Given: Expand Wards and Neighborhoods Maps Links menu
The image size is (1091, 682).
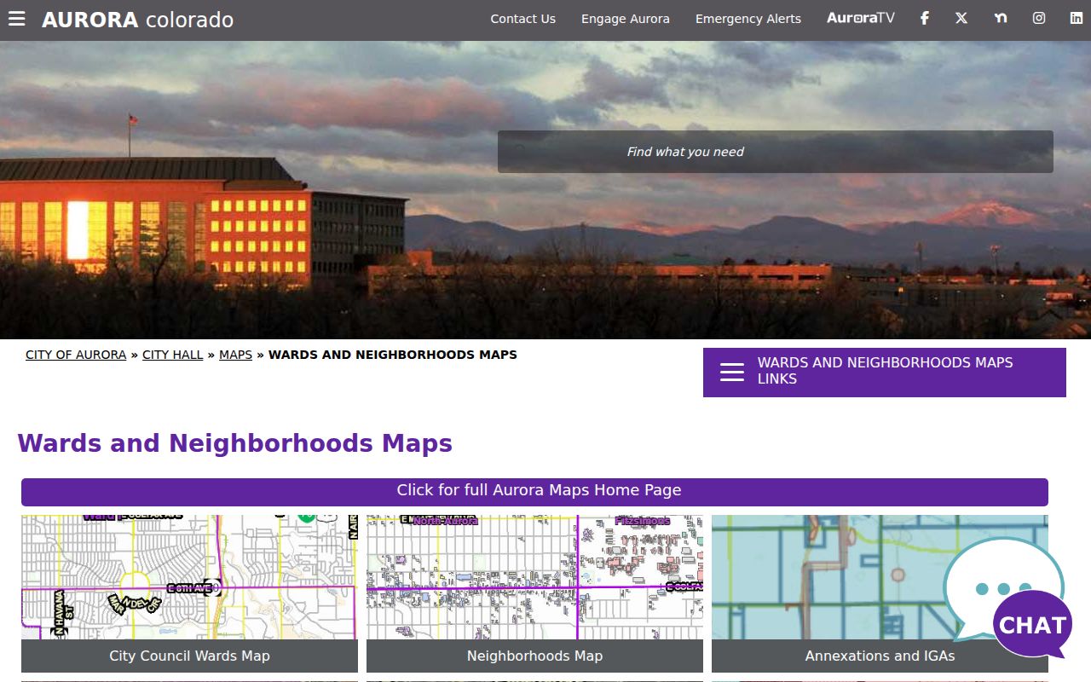Looking at the screenshot, I should pos(885,372).
